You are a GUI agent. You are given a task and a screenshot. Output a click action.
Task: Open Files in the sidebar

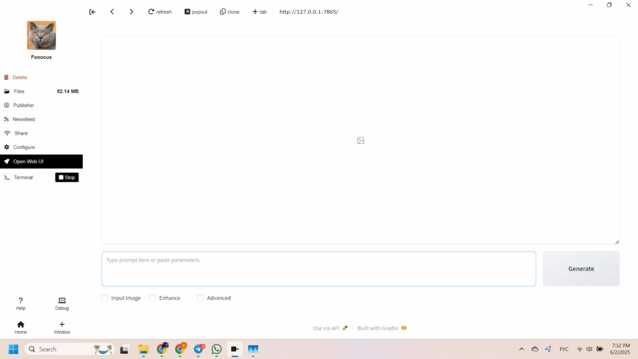pyautogui.click(x=42, y=91)
